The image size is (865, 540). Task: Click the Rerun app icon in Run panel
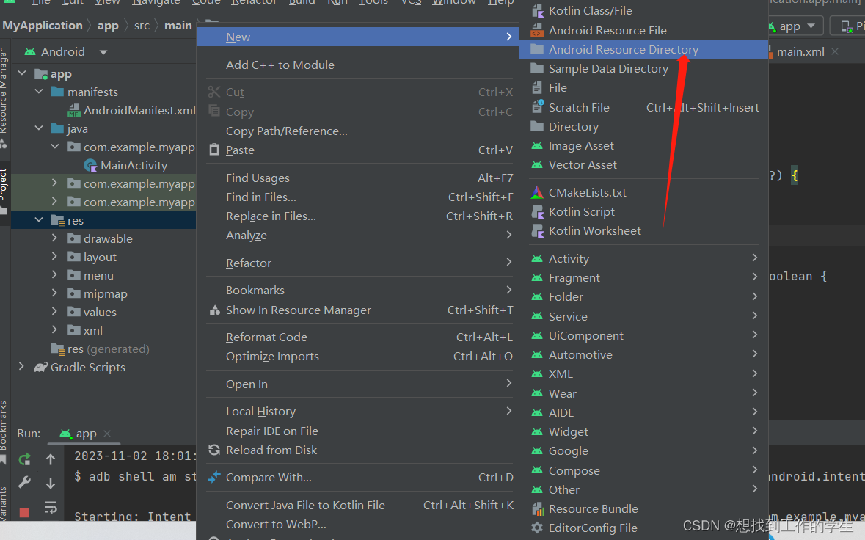click(24, 459)
